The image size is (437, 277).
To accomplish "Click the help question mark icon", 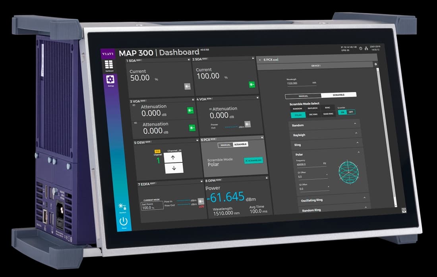I will tap(360, 48).
